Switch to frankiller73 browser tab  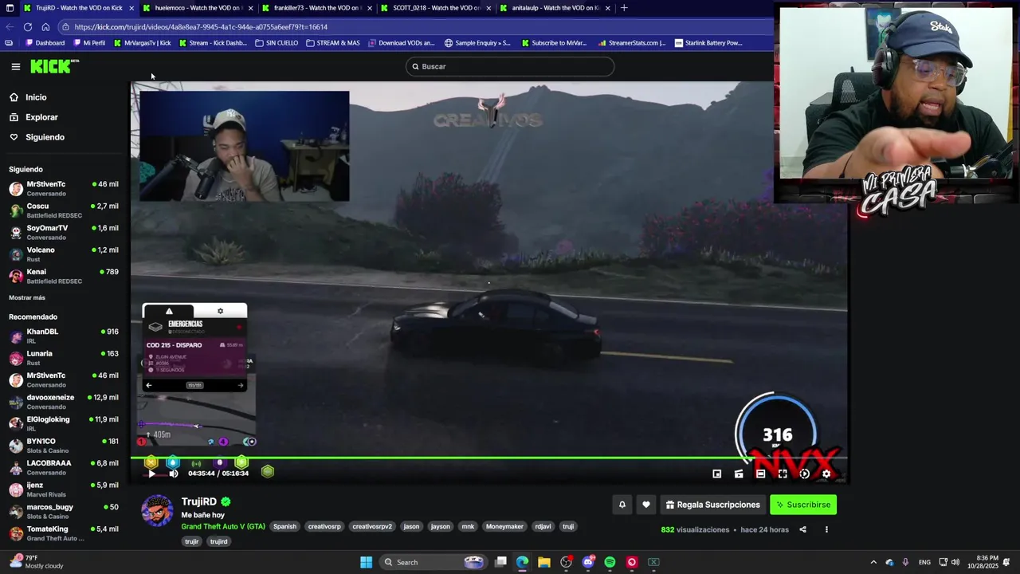coord(316,8)
